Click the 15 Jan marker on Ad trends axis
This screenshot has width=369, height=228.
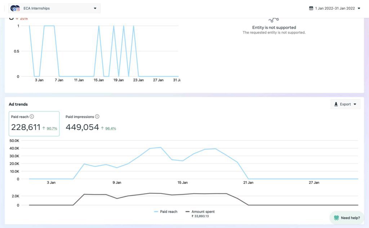(x=183, y=183)
